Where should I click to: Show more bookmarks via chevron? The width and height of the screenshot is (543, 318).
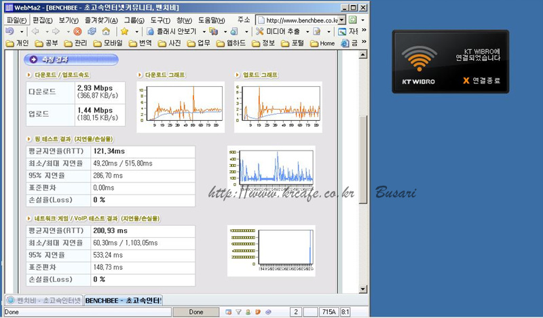(x=364, y=42)
